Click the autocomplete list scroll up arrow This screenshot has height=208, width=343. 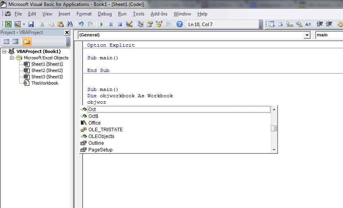click(x=274, y=110)
